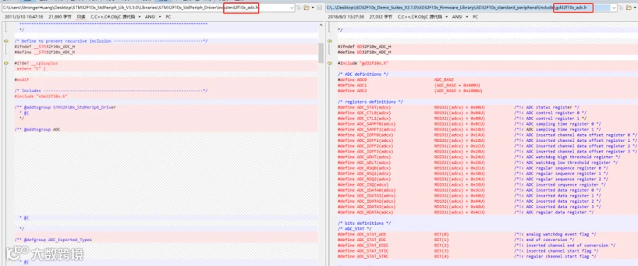This screenshot has width=638, height=266.
Task: Select right line '#define ADC_STAT_STIC'
Action: (364, 251)
